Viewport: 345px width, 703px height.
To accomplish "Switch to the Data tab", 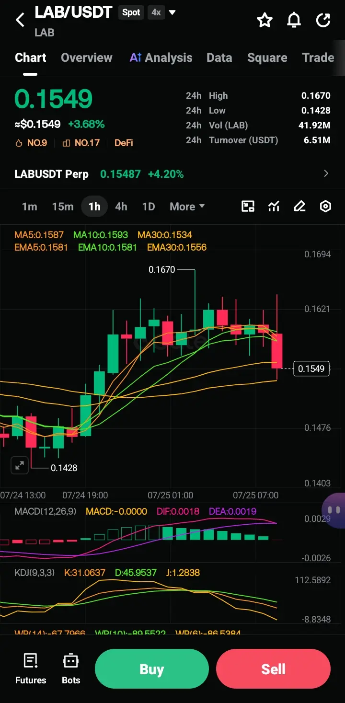I will (x=219, y=58).
